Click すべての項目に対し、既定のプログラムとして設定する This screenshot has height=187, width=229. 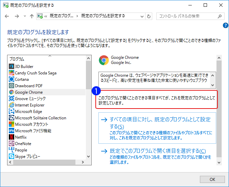(157, 128)
